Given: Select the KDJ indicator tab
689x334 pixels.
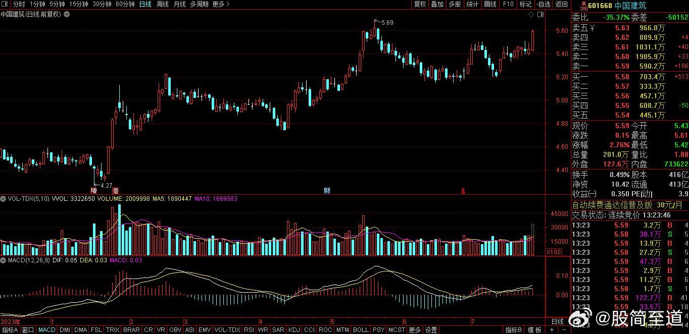Looking at the screenshot, I should [293, 330].
